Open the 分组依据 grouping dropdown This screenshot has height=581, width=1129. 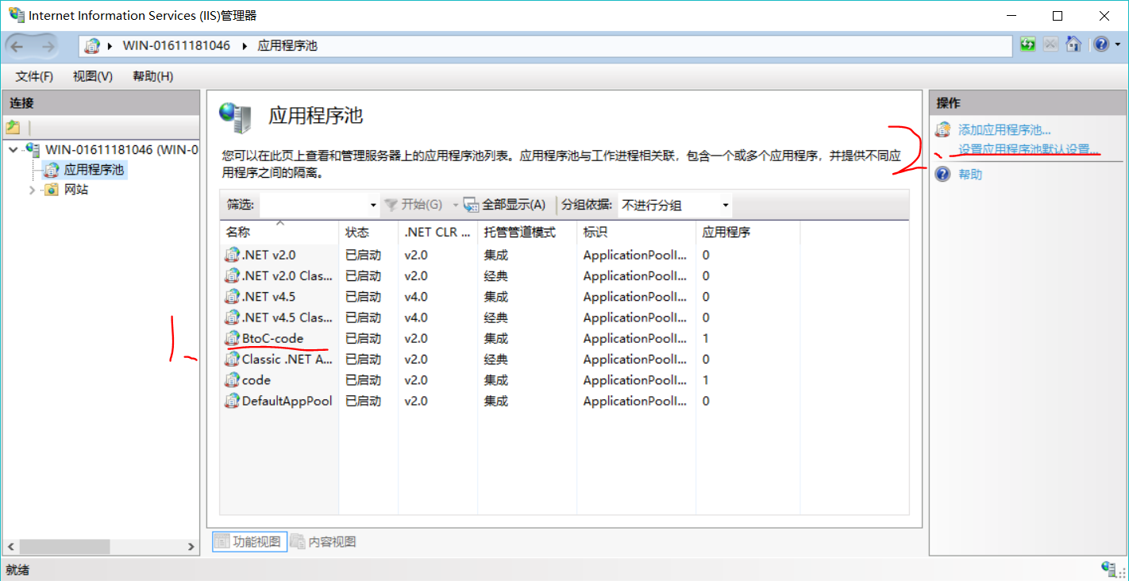(x=725, y=206)
